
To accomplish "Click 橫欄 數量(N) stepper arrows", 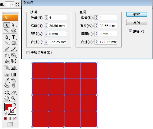I will (46, 18).
